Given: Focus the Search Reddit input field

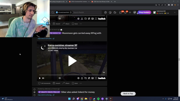Looking at the screenshot, I should click(87, 12).
